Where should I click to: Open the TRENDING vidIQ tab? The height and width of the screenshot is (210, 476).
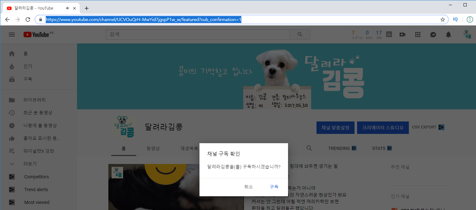tap(342, 148)
